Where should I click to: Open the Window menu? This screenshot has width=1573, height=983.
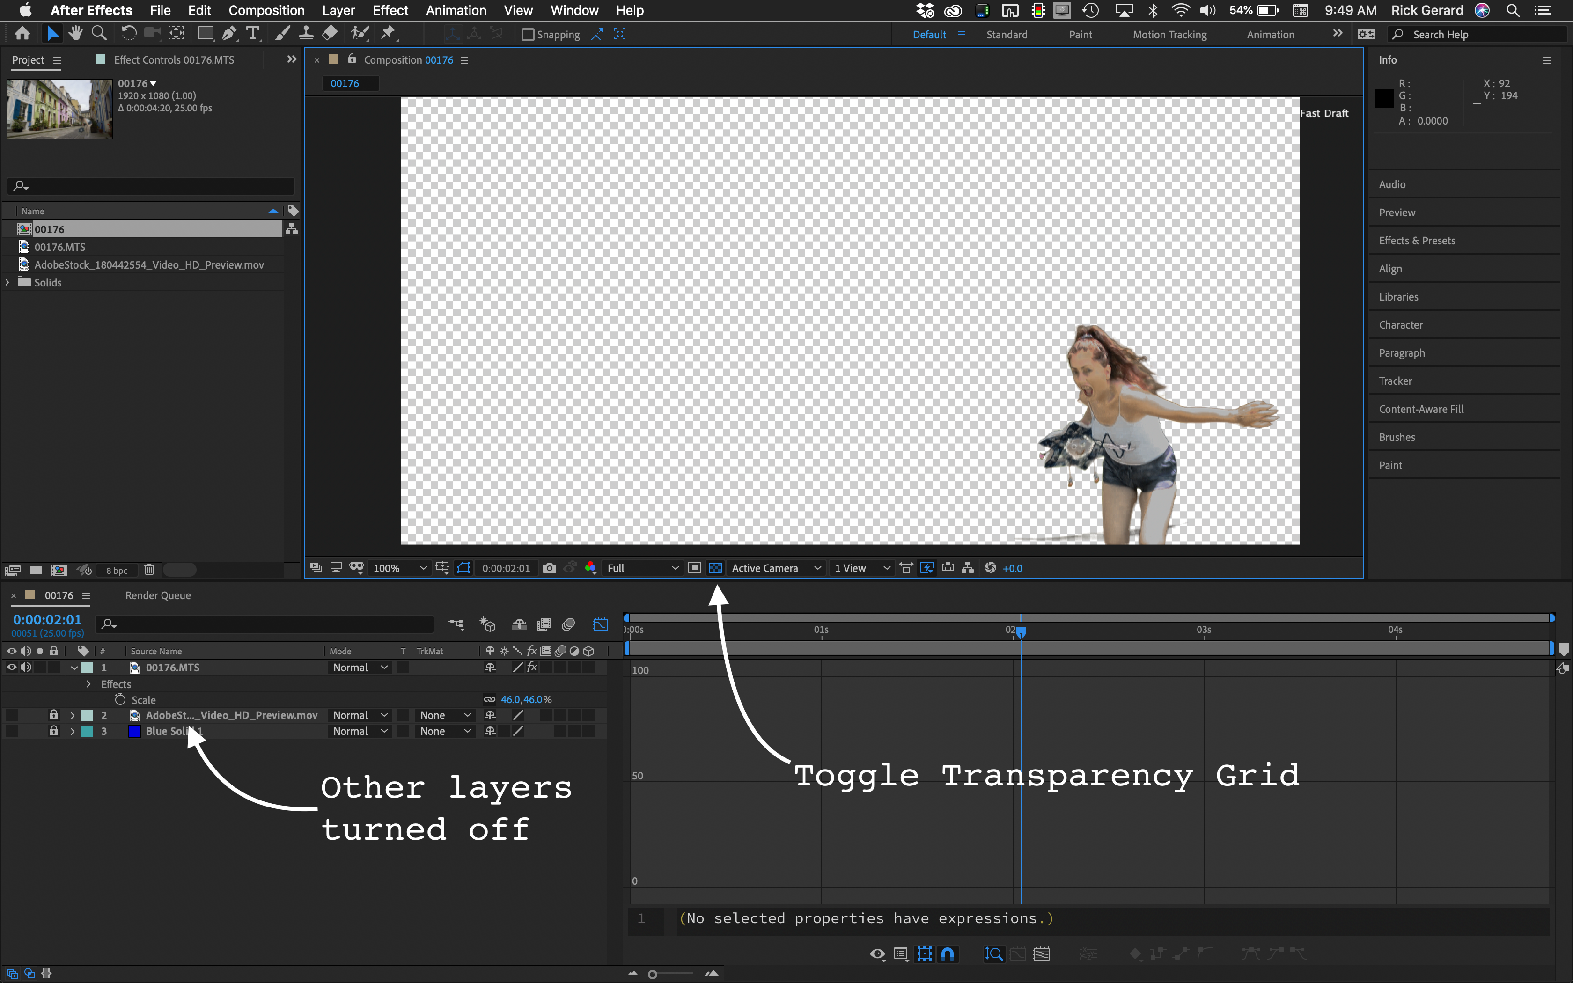click(573, 10)
